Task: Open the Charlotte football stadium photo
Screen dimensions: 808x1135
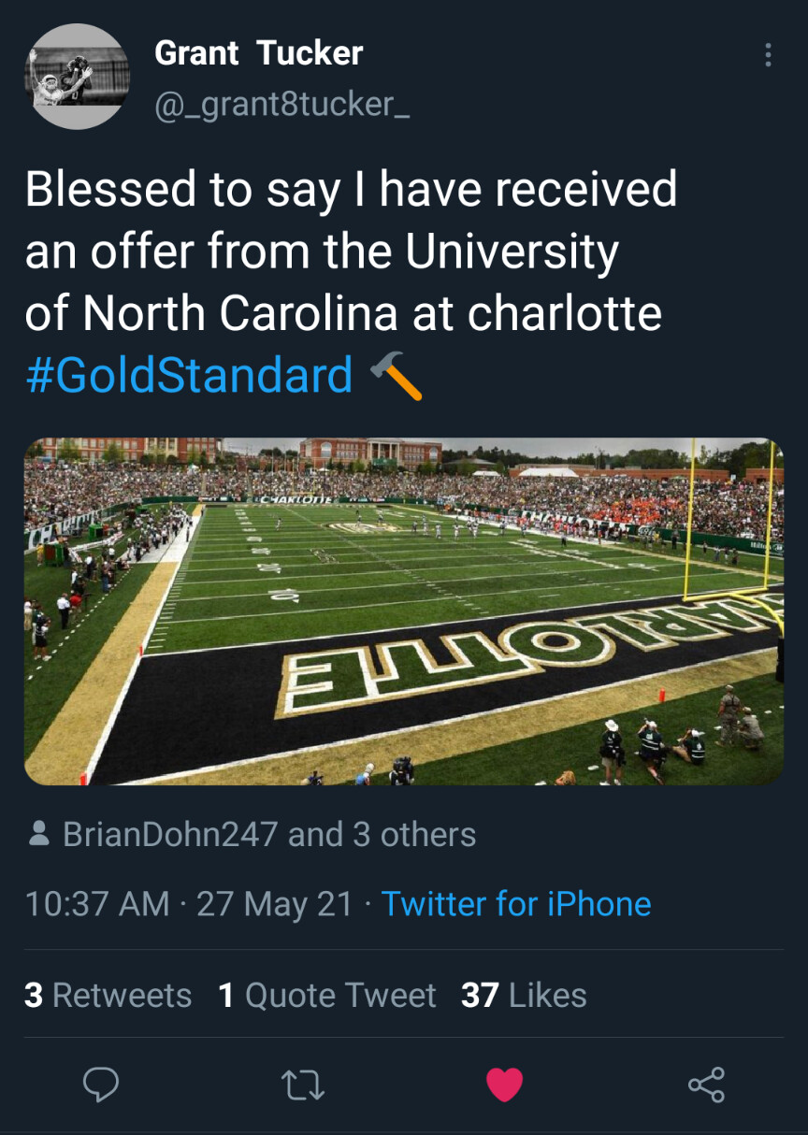Action: tap(404, 611)
